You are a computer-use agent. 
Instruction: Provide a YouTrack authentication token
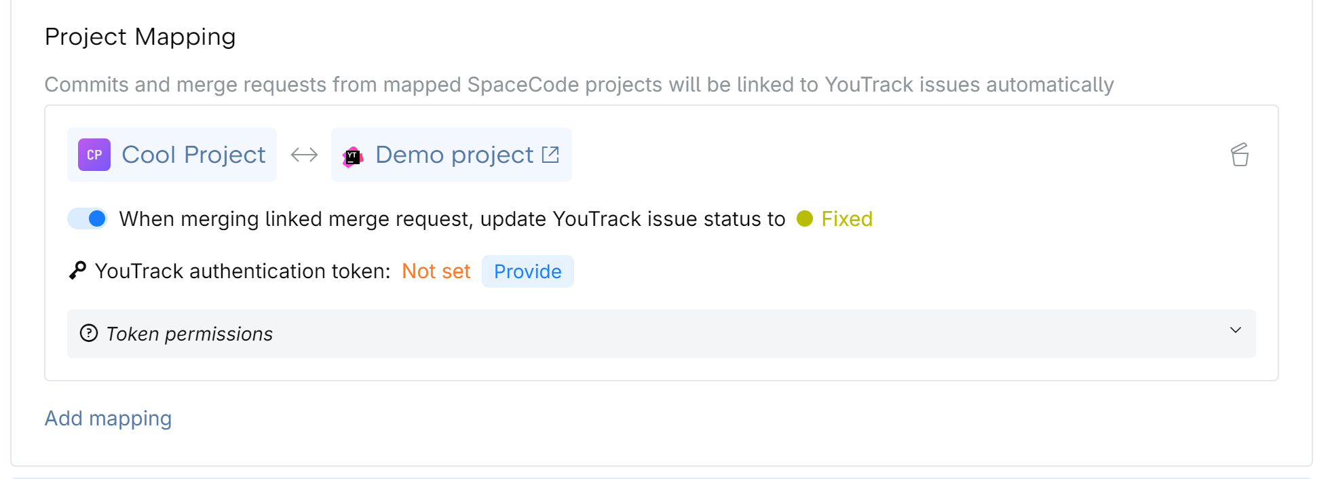click(528, 271)
